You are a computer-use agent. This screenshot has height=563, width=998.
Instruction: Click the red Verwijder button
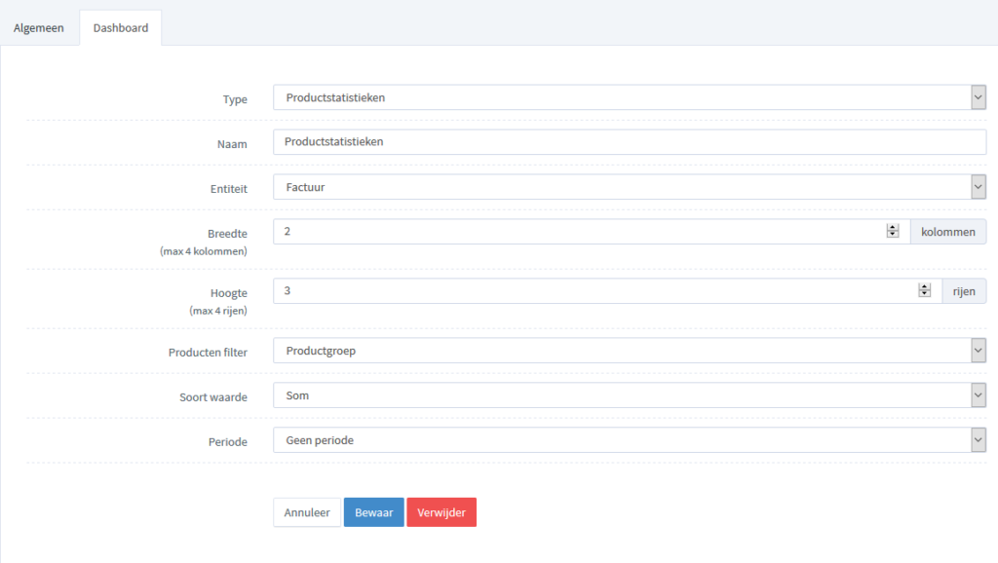[441, 511]
